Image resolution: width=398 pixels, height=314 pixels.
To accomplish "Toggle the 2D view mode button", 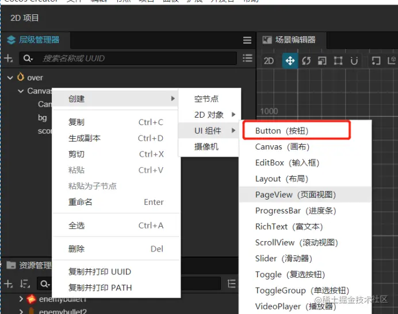I will pos(269,61).
